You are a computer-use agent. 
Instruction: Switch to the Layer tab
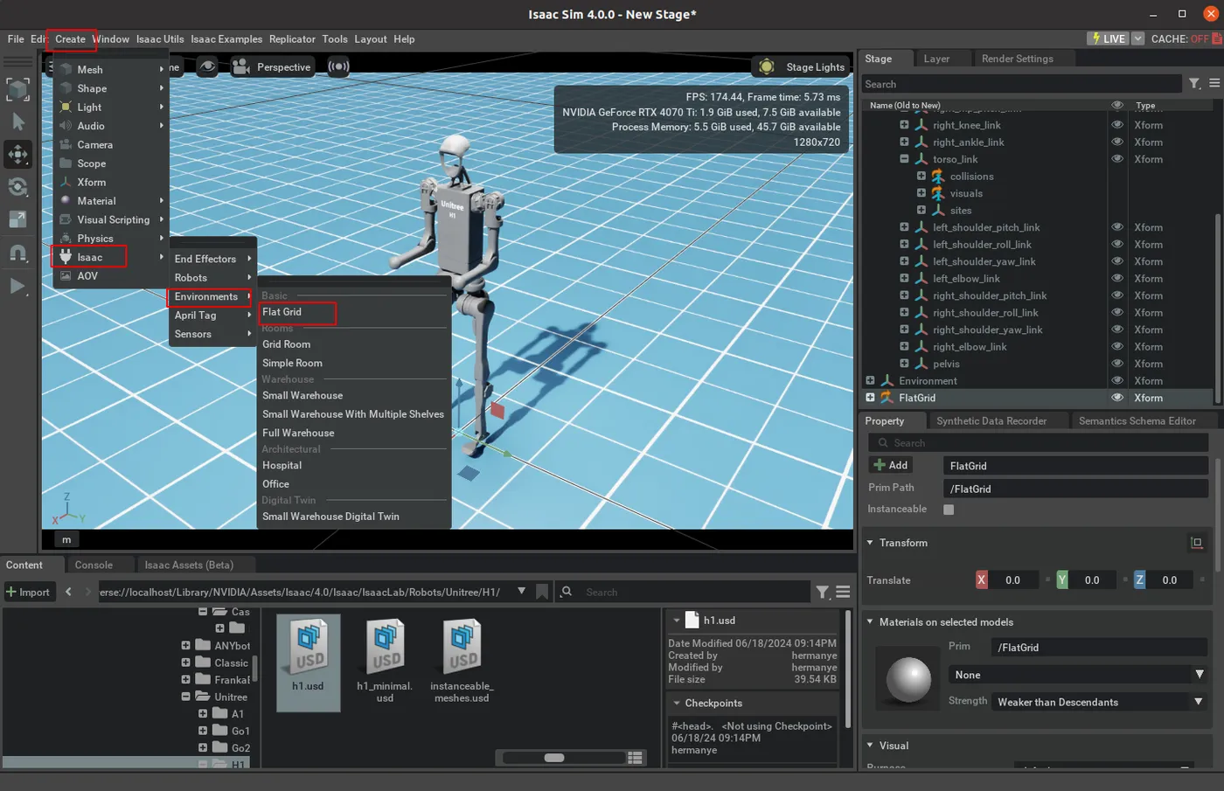coord(936,59)
